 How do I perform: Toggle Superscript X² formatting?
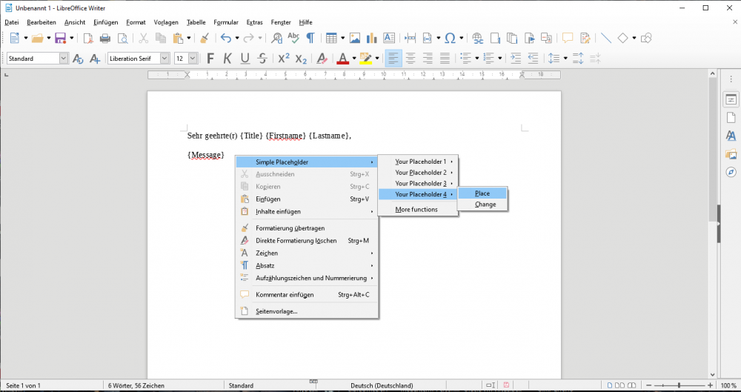point(284,59)
